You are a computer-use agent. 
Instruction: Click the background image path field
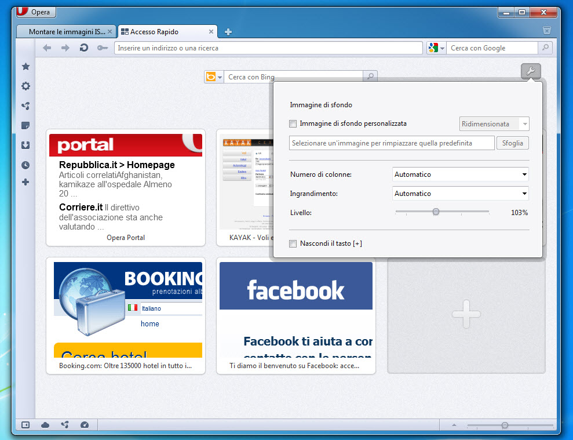coord(392,143)
